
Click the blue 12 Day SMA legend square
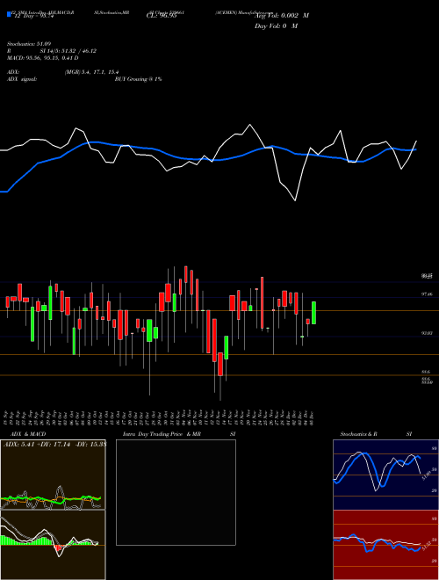pyautogui.click(x=9, y=14)
